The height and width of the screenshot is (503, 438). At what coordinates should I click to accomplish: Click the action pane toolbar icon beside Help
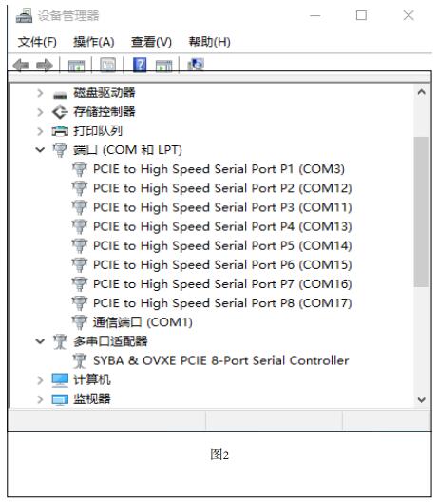pos(163,66)
